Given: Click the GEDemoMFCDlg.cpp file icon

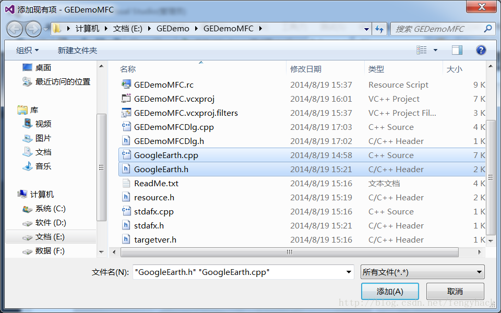Looking at the screenshot, I should pos(126,127).
